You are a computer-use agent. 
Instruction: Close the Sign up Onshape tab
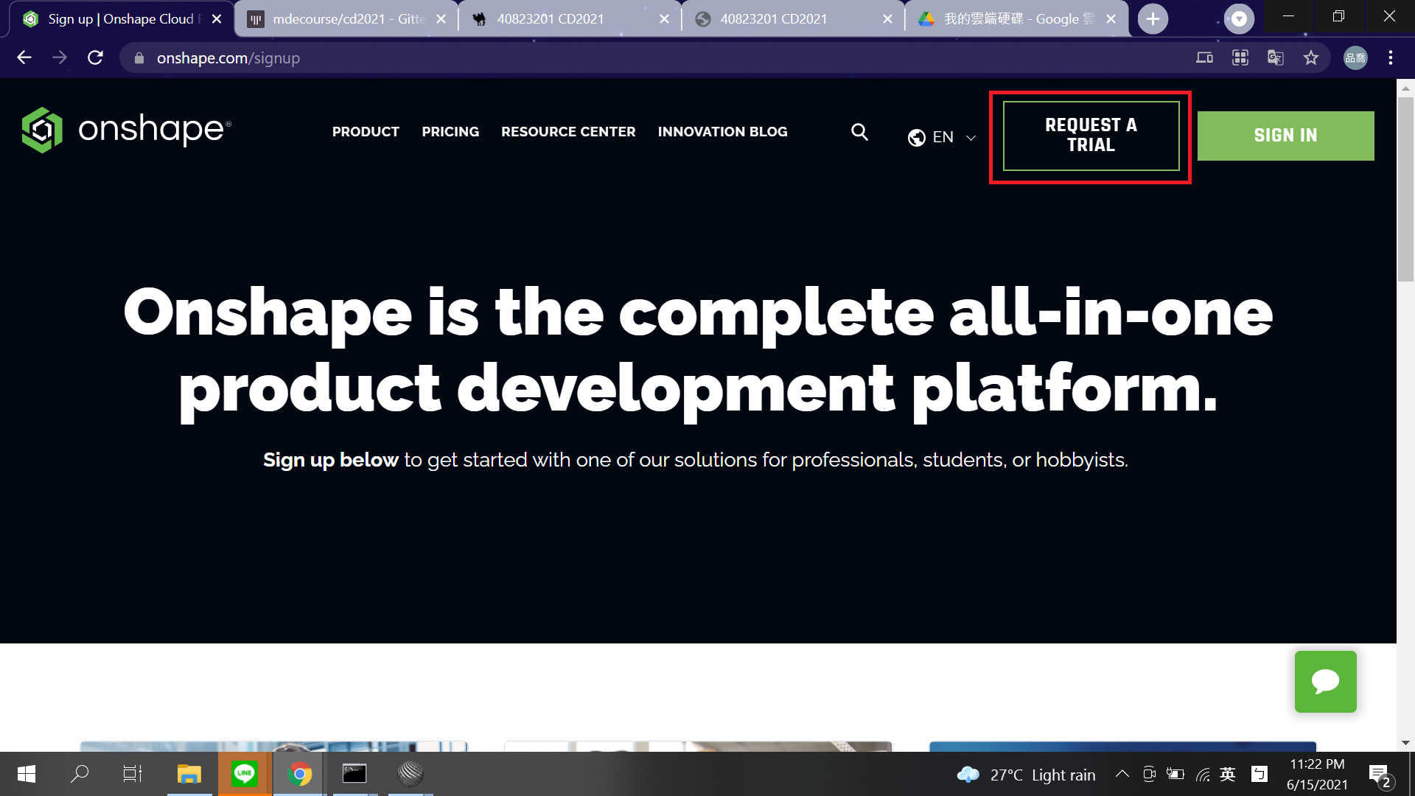tap(217, 19)
